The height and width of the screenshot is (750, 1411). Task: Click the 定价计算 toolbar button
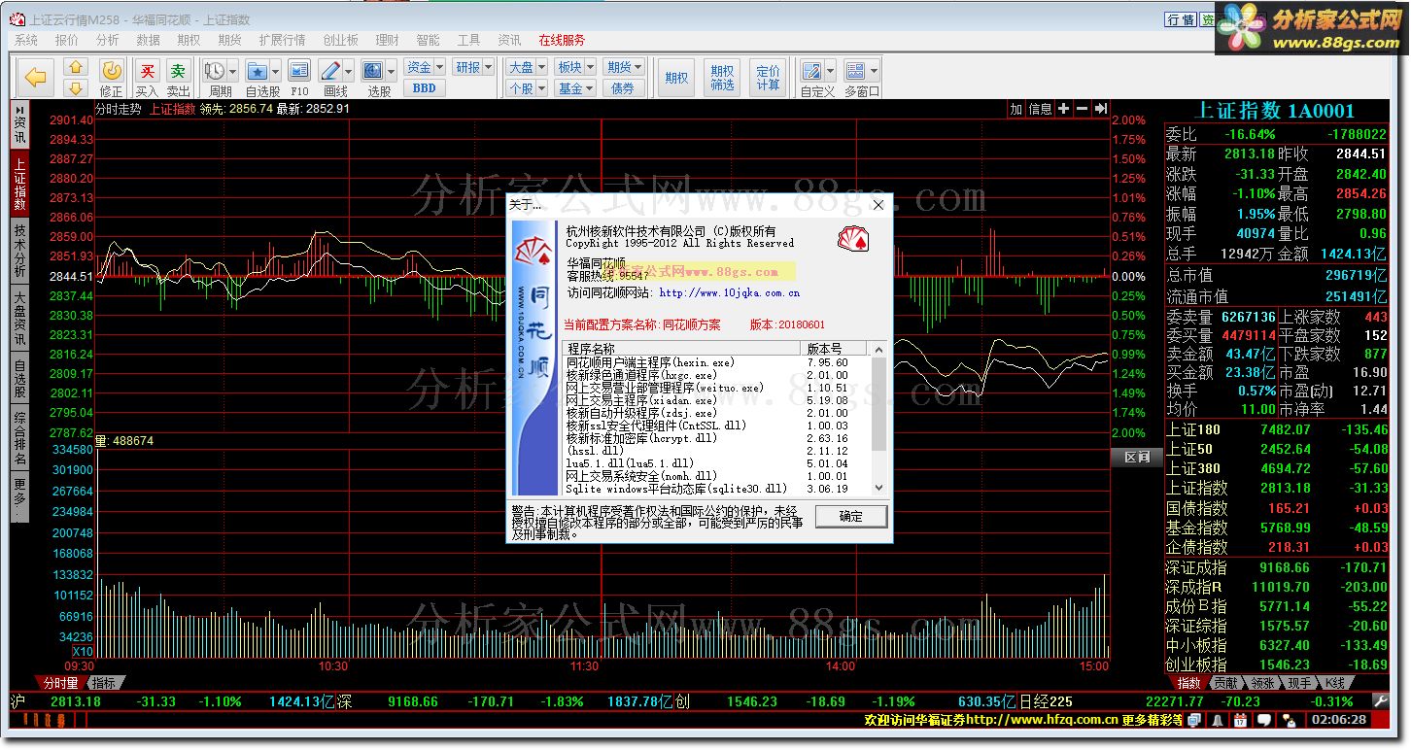[768, 78]
